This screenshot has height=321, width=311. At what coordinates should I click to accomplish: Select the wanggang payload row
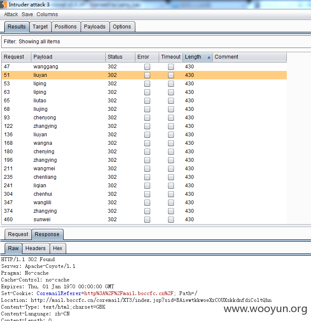pos(144,67)
